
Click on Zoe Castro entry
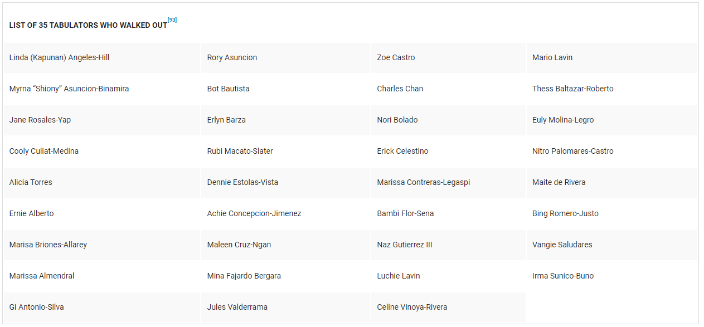[x=396, y=57]
